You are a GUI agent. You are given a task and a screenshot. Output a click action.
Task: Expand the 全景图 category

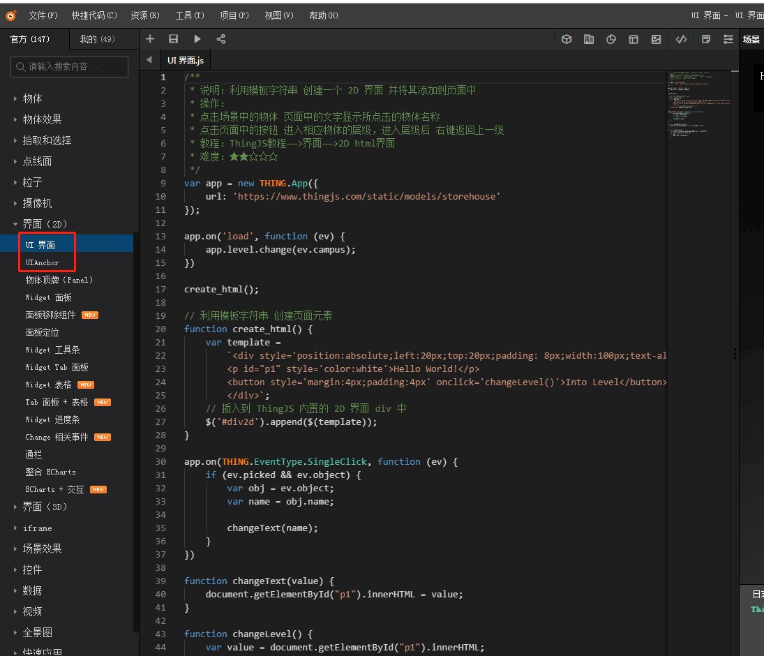(37, 632)
